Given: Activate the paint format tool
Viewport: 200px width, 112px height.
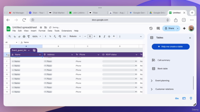Looking at the screenshot, I should [28, 36].
